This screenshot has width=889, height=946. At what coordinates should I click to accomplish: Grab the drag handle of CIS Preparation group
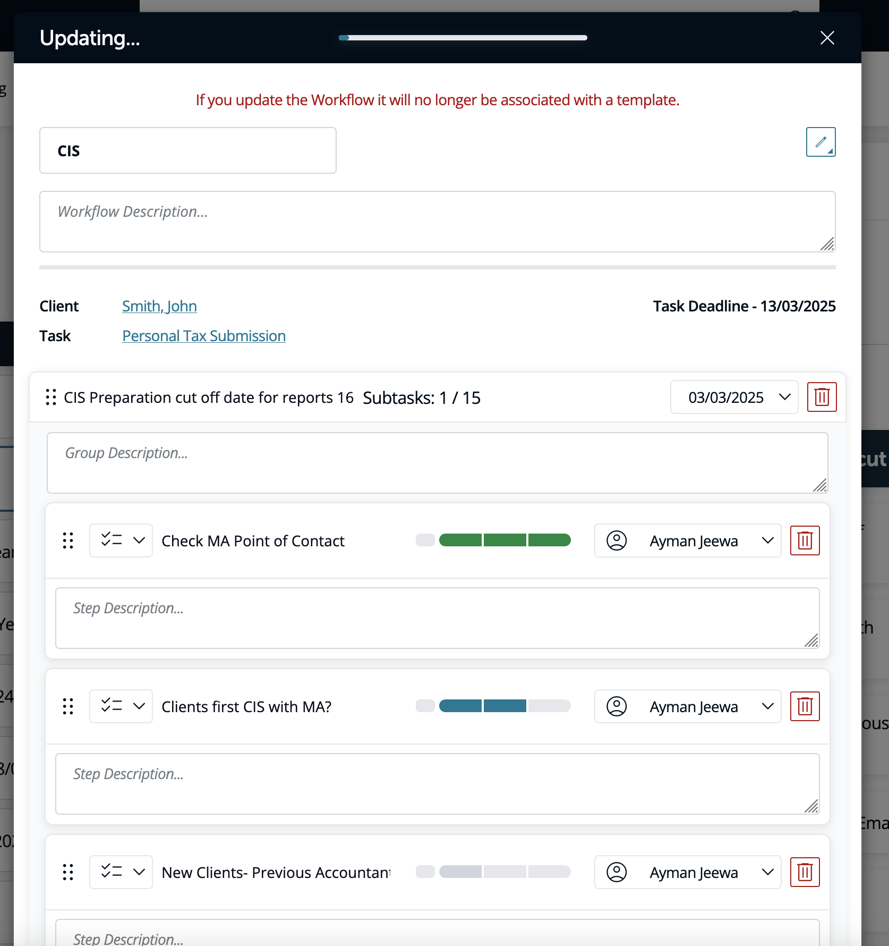pos(51,397)
